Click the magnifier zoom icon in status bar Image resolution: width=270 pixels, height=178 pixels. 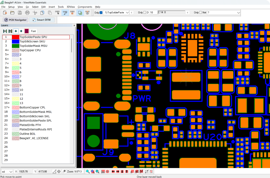88,171
